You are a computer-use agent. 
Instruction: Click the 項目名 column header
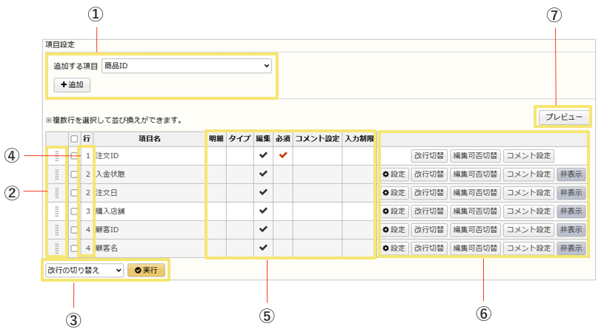(x=149, y=138)
